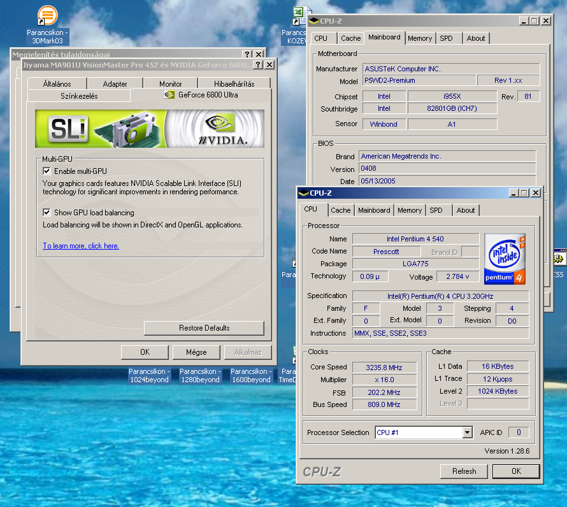Open Memory tab in front CPU-Z window
The width and height of the screenshot is (567, 507).
coord(410,210)
